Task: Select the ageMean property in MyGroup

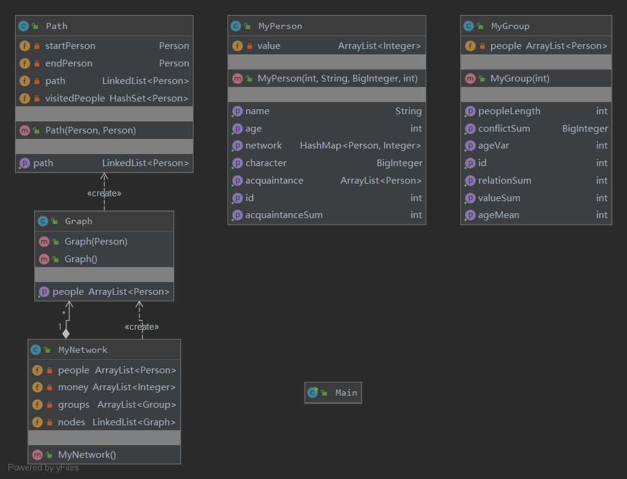Action: coord(536,215)
